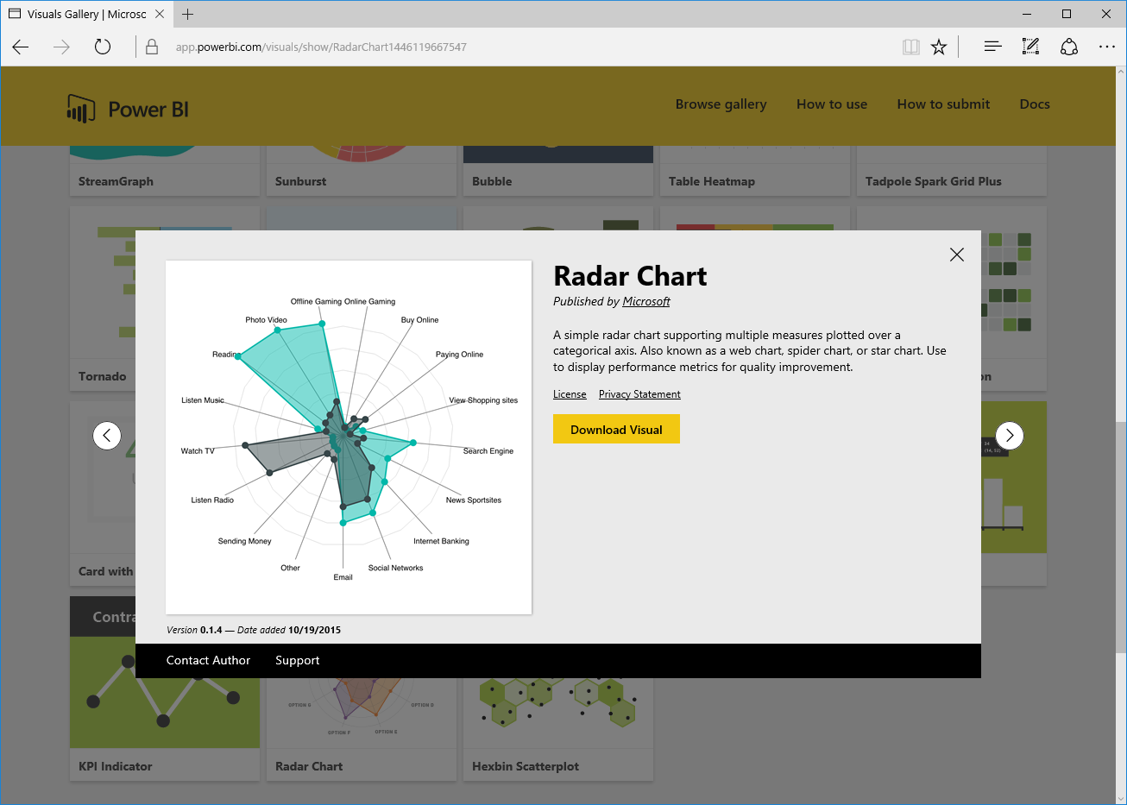The height and width of the screenshot is (805, 1127).
Task: Click the 'Social Networks' chart axis label
Action: [395, 568]
